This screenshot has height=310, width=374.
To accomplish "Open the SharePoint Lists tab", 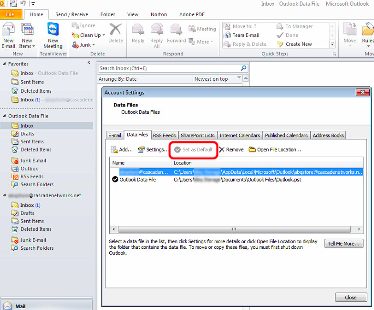I will coord(197,136).
